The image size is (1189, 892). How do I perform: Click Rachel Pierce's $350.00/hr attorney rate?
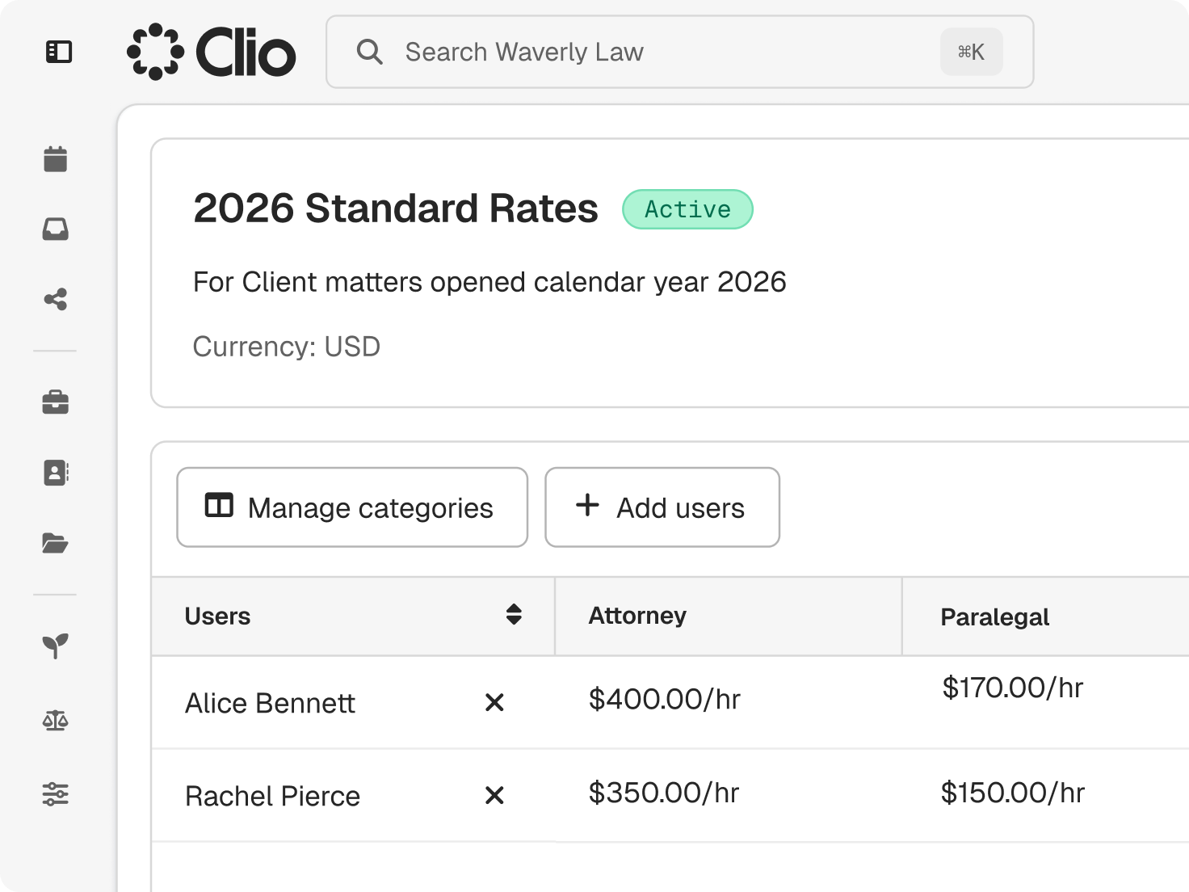click(664, 793)
